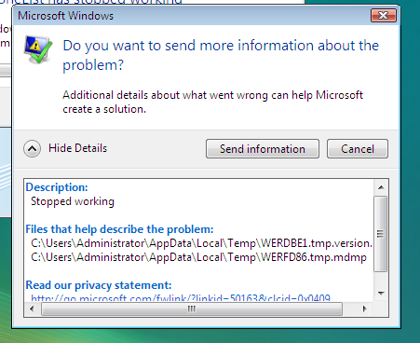Image resolution: width=420 pixels, height=343 pixels.
Task: Click the 'Do you want to send more information' heading
Action: click(x=221, y=55)
